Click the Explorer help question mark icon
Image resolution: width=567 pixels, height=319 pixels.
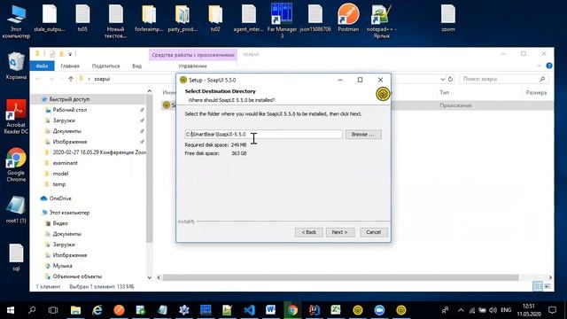[x=549, y=66]
